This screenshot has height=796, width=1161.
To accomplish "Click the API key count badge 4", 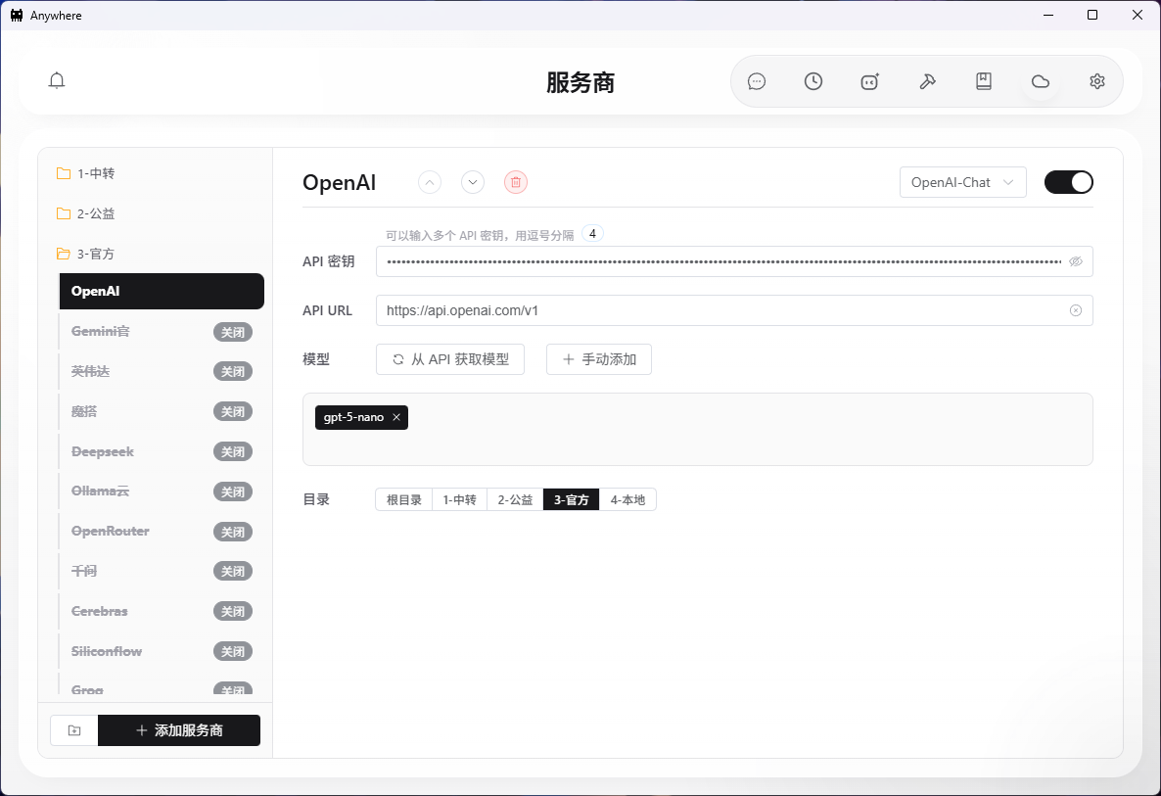I will pos(592,234).
